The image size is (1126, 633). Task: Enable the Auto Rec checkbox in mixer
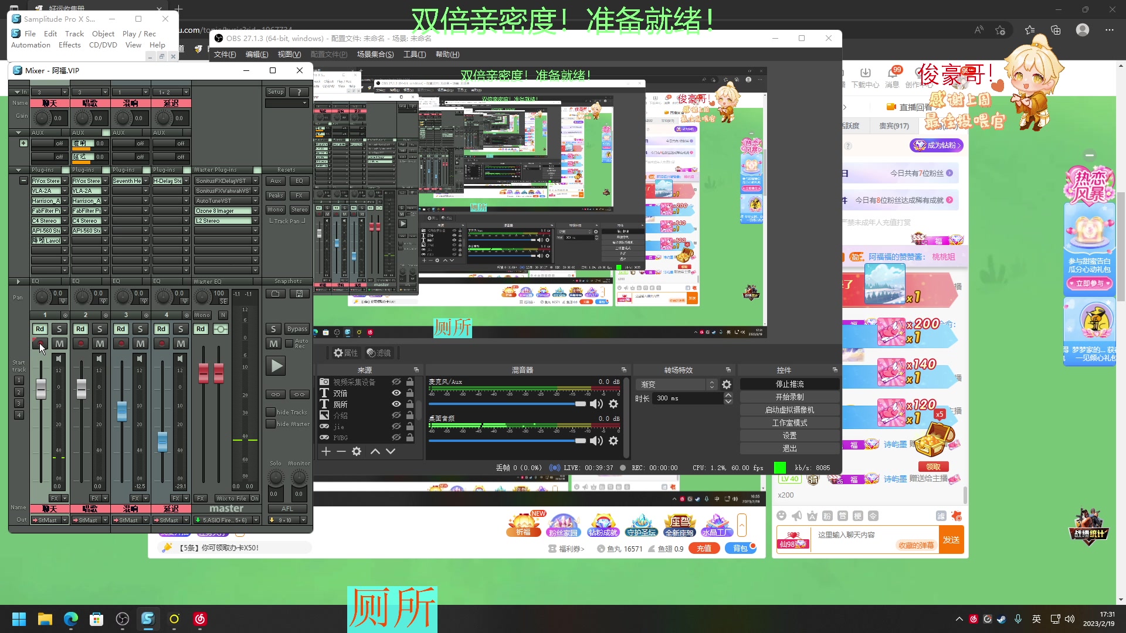(289, 343)
